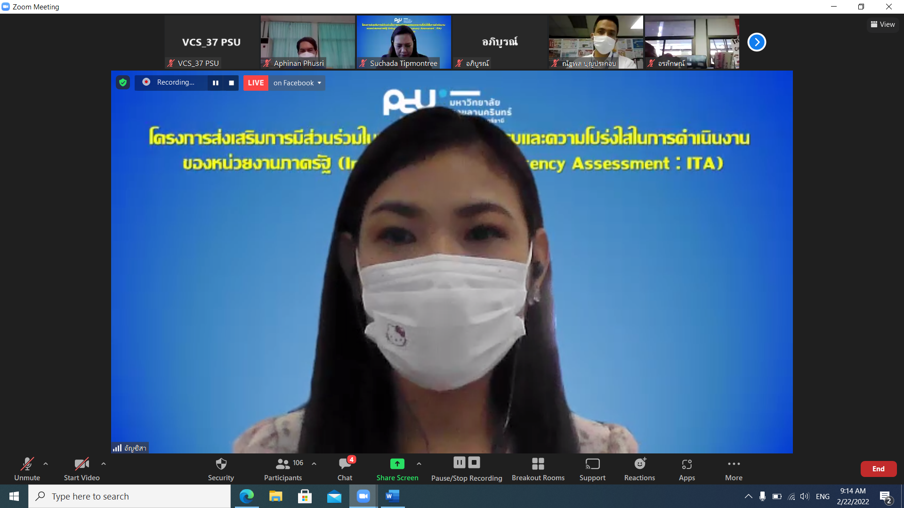
Task: Open File Explorer from taskbar
Action: pyautogui.click(x=276, y=496)
